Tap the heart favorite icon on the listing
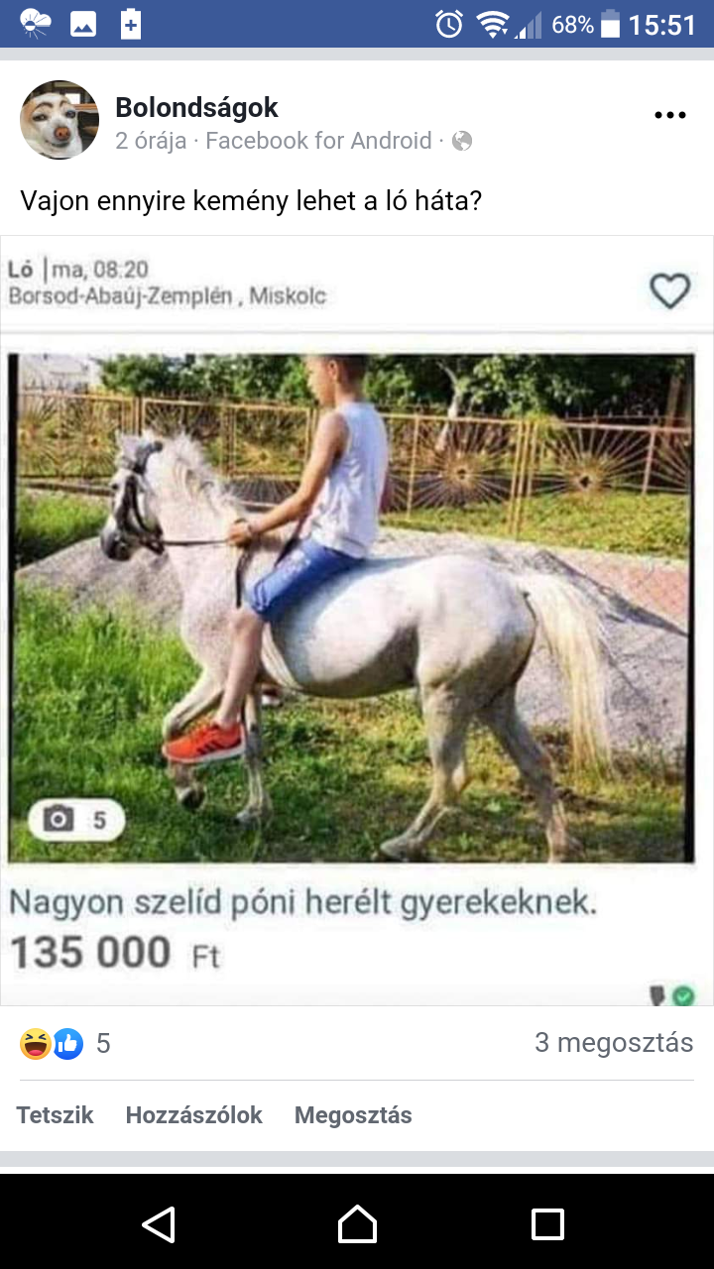Screen dimensions: 714x1269 (x=669, y=290)
